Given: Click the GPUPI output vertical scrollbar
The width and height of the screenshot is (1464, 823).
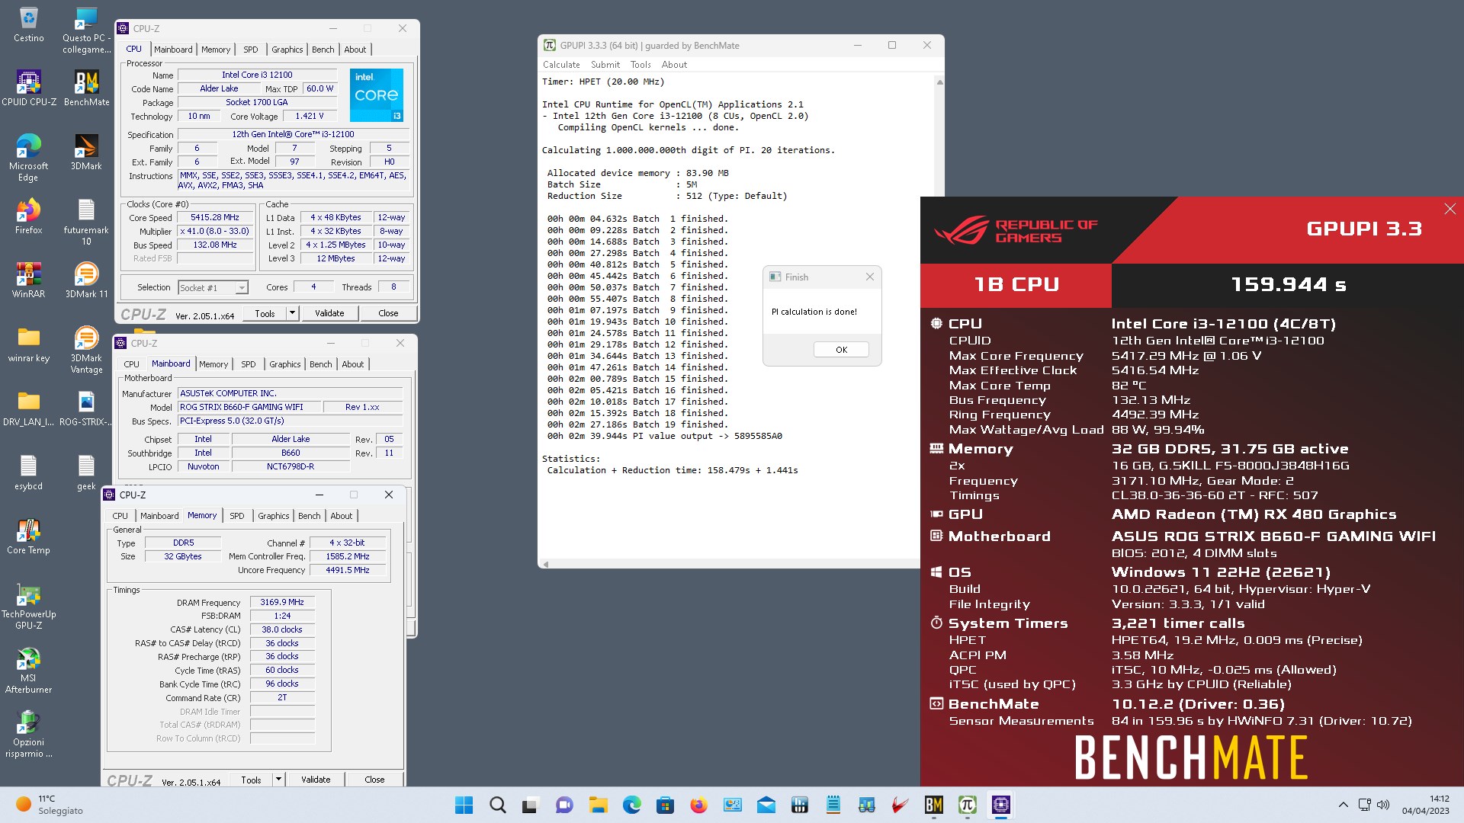Looking at the screenshot, I should point(939,137).
